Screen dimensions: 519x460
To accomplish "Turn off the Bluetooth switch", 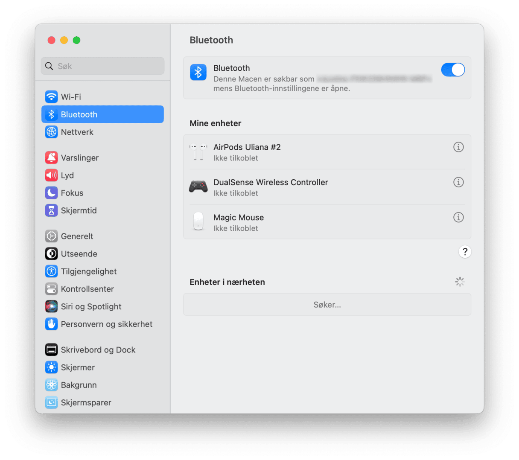I will tap(453, 70).
